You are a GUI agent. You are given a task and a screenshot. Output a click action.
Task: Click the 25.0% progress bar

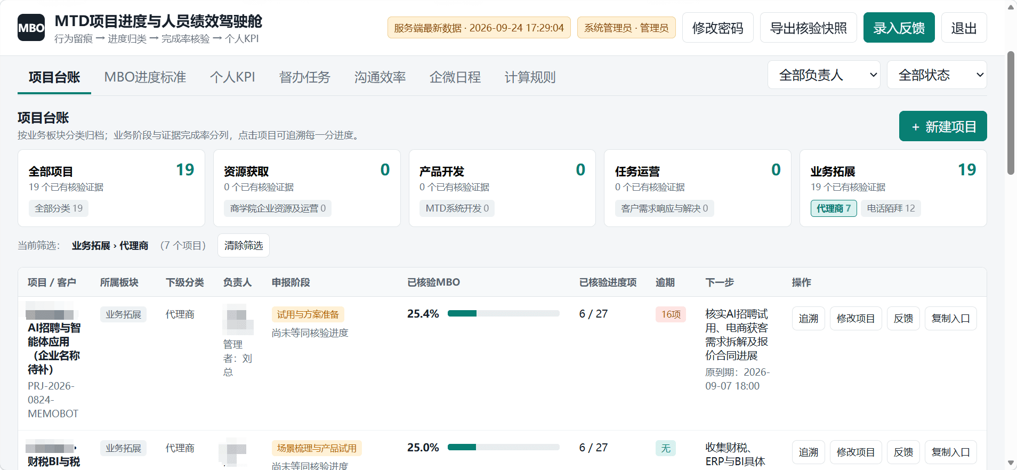pyautogui.click(x=503, y=447)
